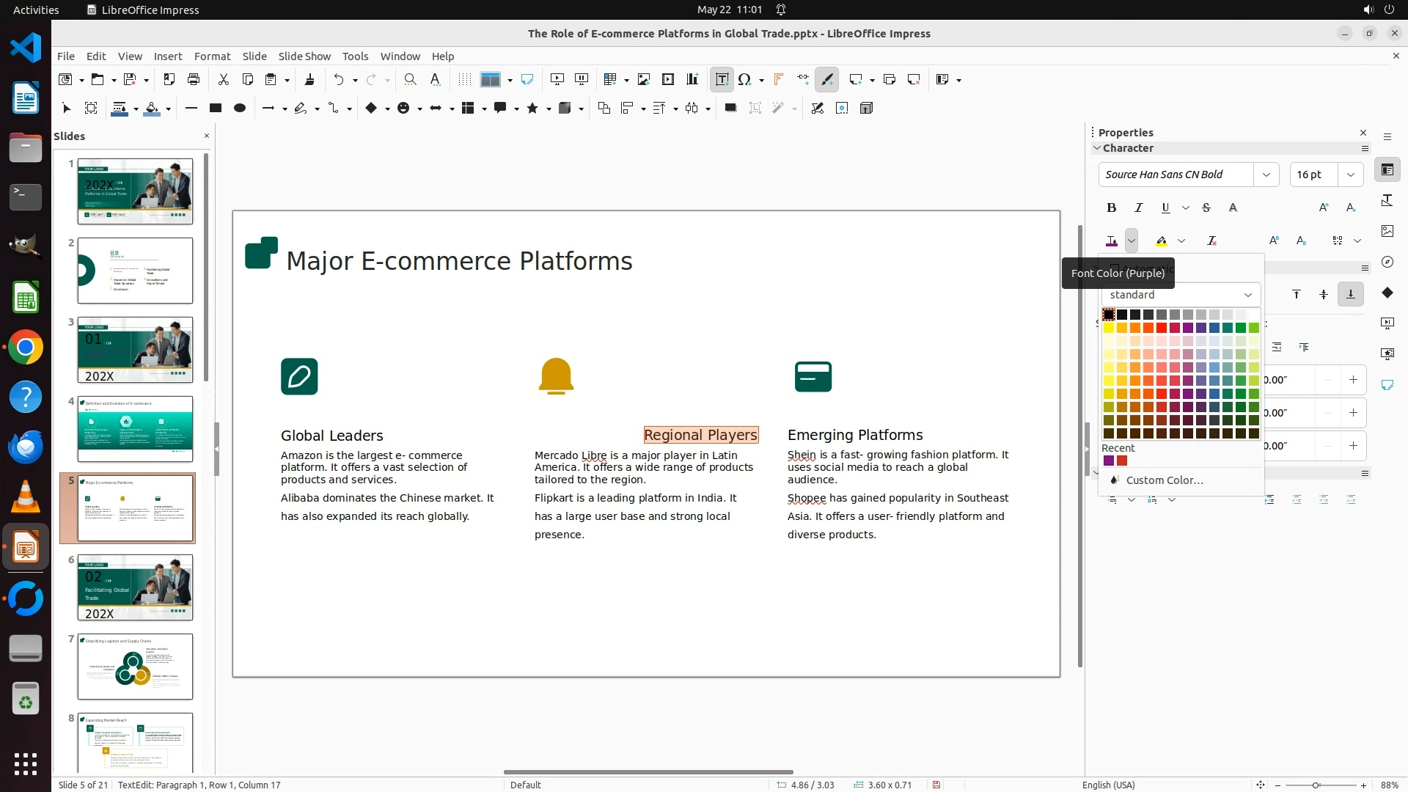This screenshot has height=792, width=1408.
Task: Select slide 6 thumbnail
Action: click(135, 587)
